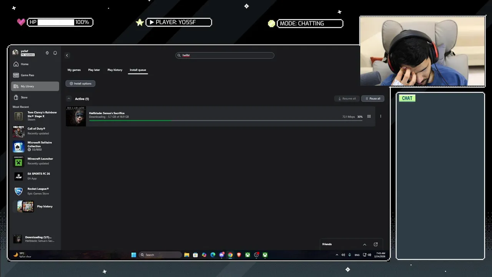Open the clock showing 7:45 AM
The height and width of the screenshot is (277, 492).
click(x=380, y=255)
